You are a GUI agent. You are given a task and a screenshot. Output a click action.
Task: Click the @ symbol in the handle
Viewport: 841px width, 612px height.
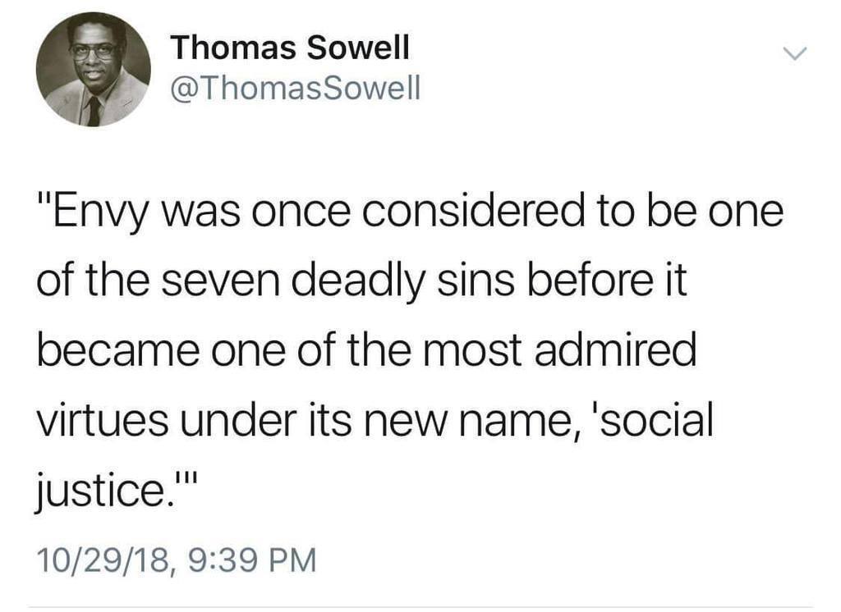tap(184, 89)
